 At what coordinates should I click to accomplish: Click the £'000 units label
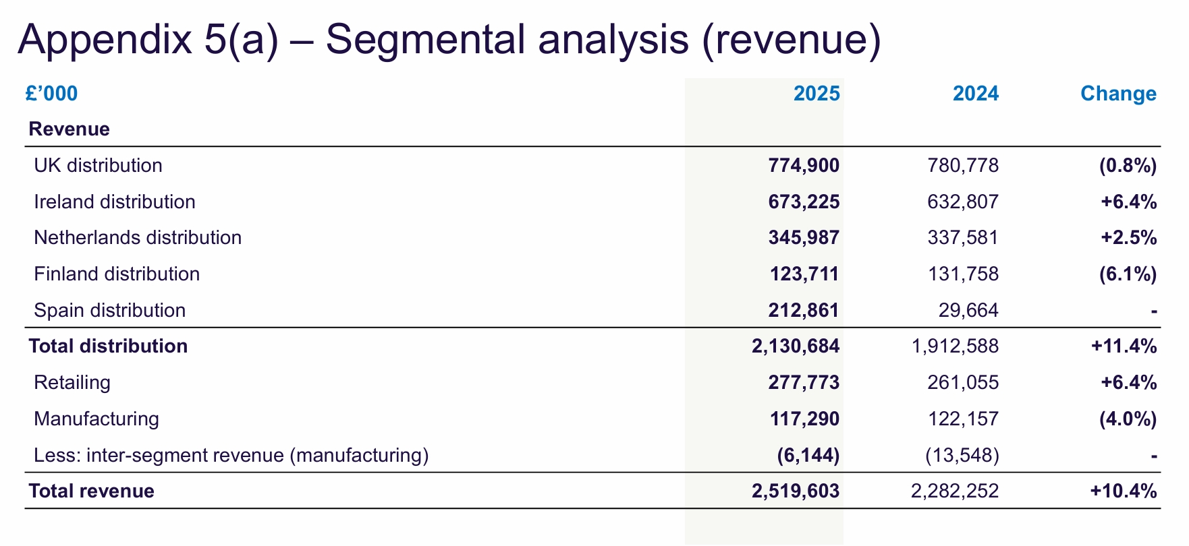coord(52,94)
